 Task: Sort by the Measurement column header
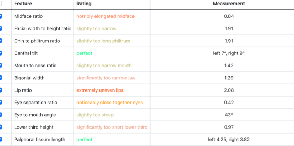pos(229,4)
